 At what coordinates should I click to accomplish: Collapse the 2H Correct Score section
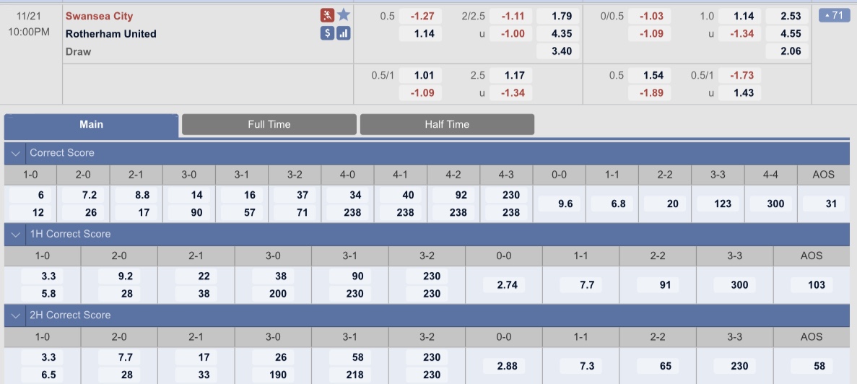pyautogui.click(x=15, y=315)
